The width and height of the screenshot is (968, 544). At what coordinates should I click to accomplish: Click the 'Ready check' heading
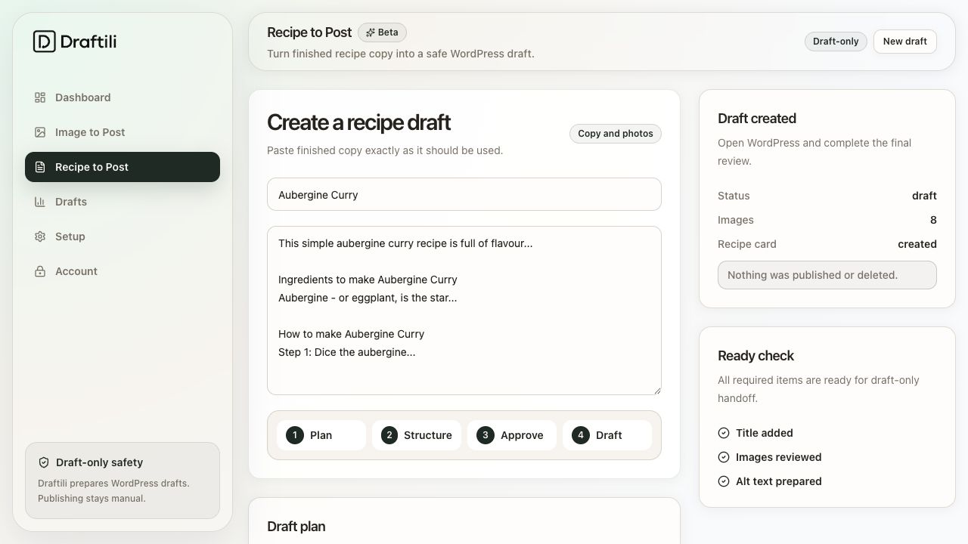coord(755,356)
